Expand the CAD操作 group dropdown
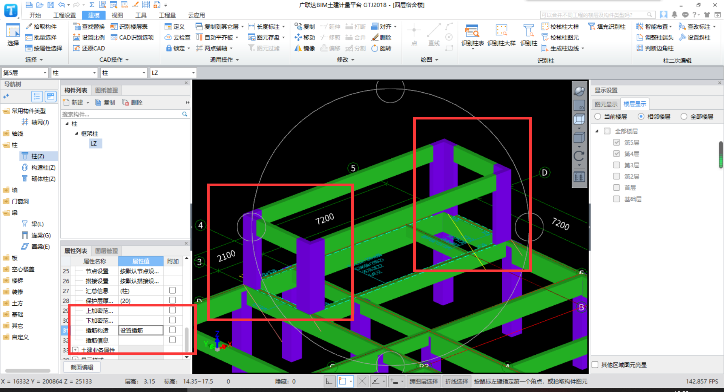Image resolution: width=724 pixels, height=392 pixels. (x=127, y=60)
